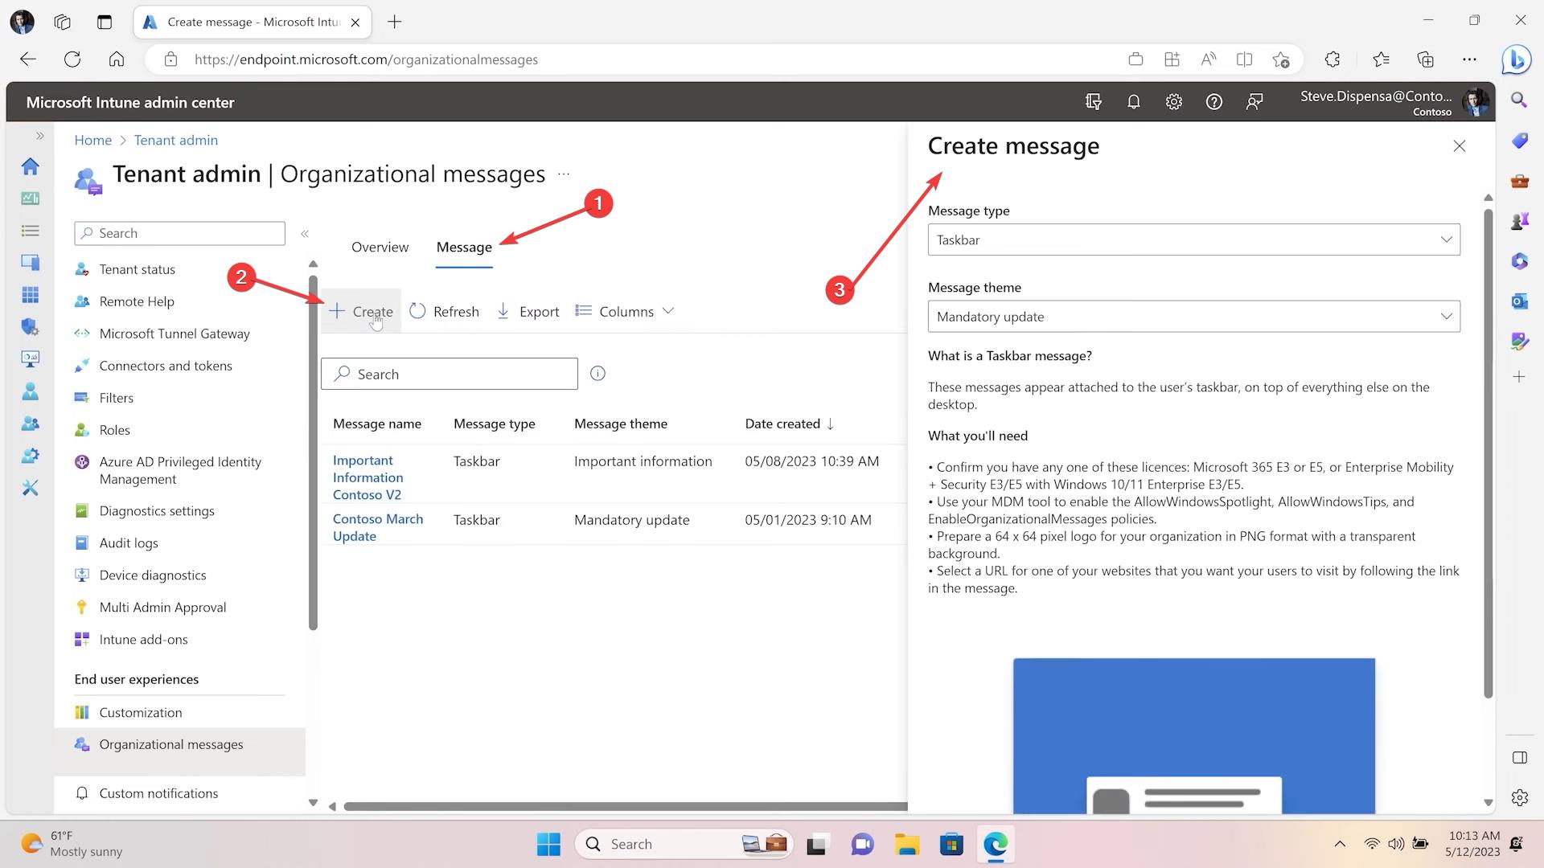Image resolution: width=1544 pixels, height=868 pixels.
Task: Open Home icon in left navigation rail
Action: (x=30, y=166)
